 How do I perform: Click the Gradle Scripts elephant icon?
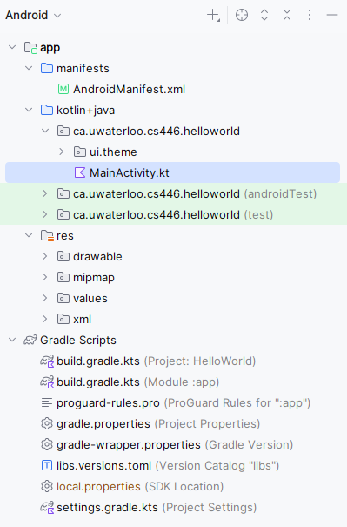[x=30, y=340]
